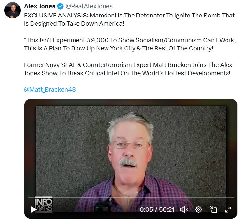Open the video settings gear
This screenshot has height=221, width=242.
tap(198, 210)
